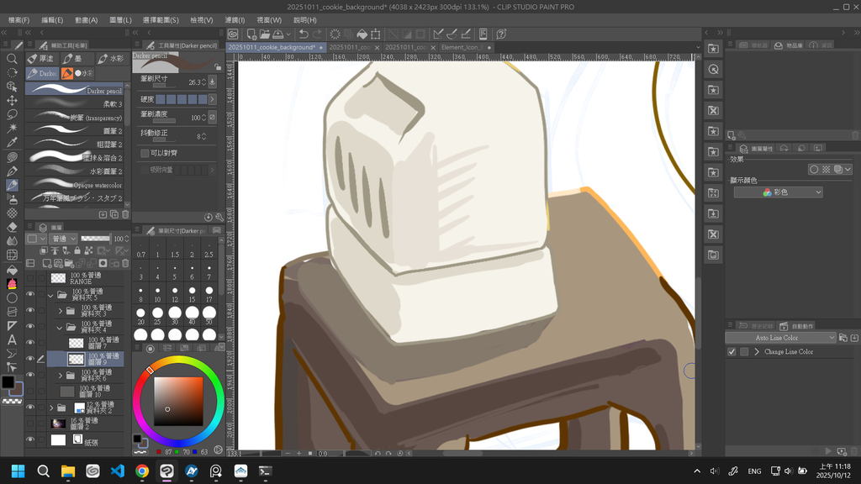Select the Text tool
Image resolution: width=861 pixels, height=484 pixels.
click(12, 339)
